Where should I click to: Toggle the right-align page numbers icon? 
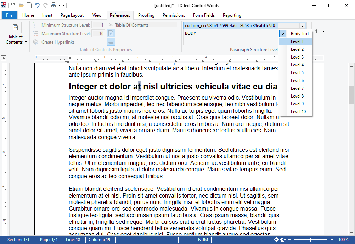[x=111, y=42]
